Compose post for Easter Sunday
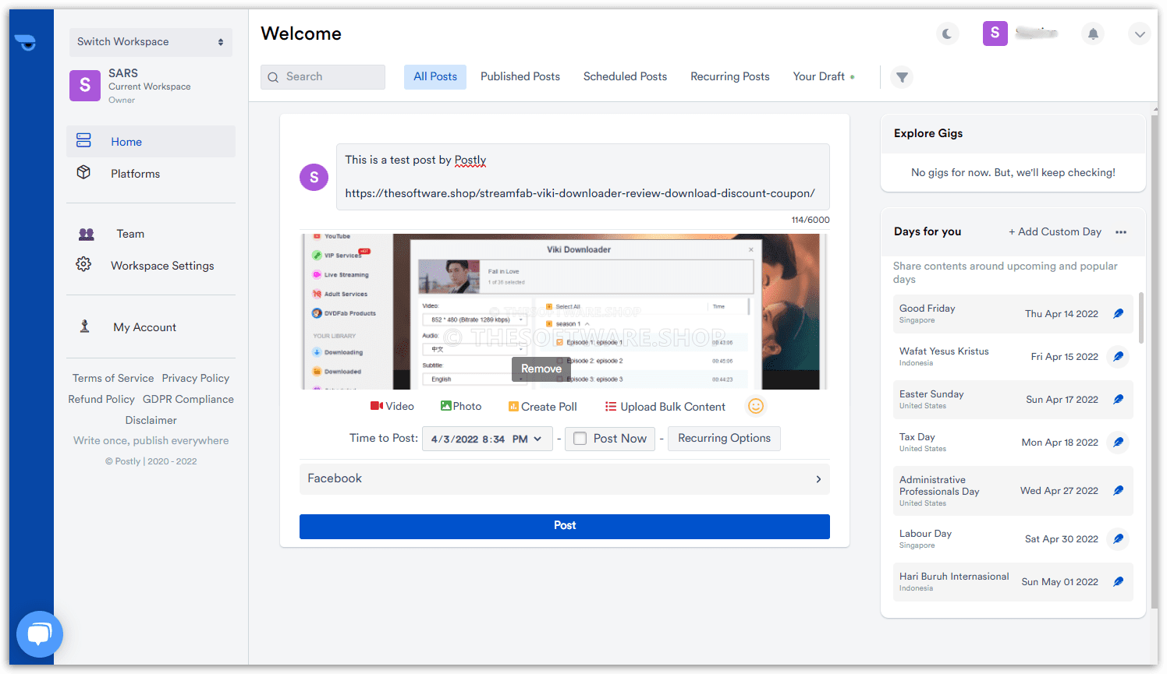The width and height of the screenshot is (1167, 674). tap(1118, 399)
